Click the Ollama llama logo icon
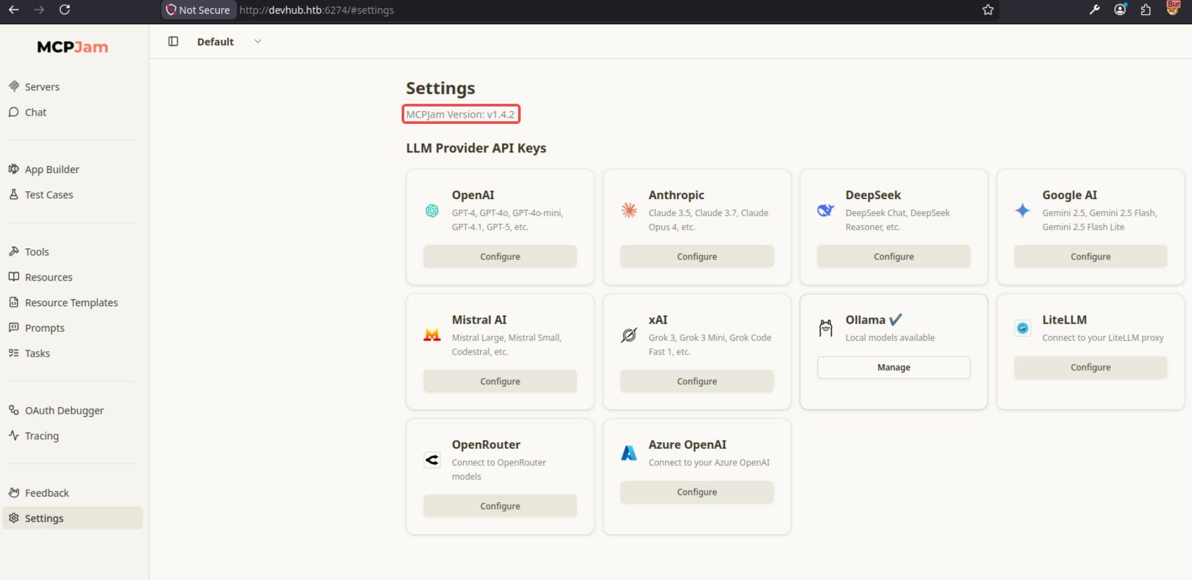Image resolution: width=1192 pixels, height=580 pixels. [826, 328]
